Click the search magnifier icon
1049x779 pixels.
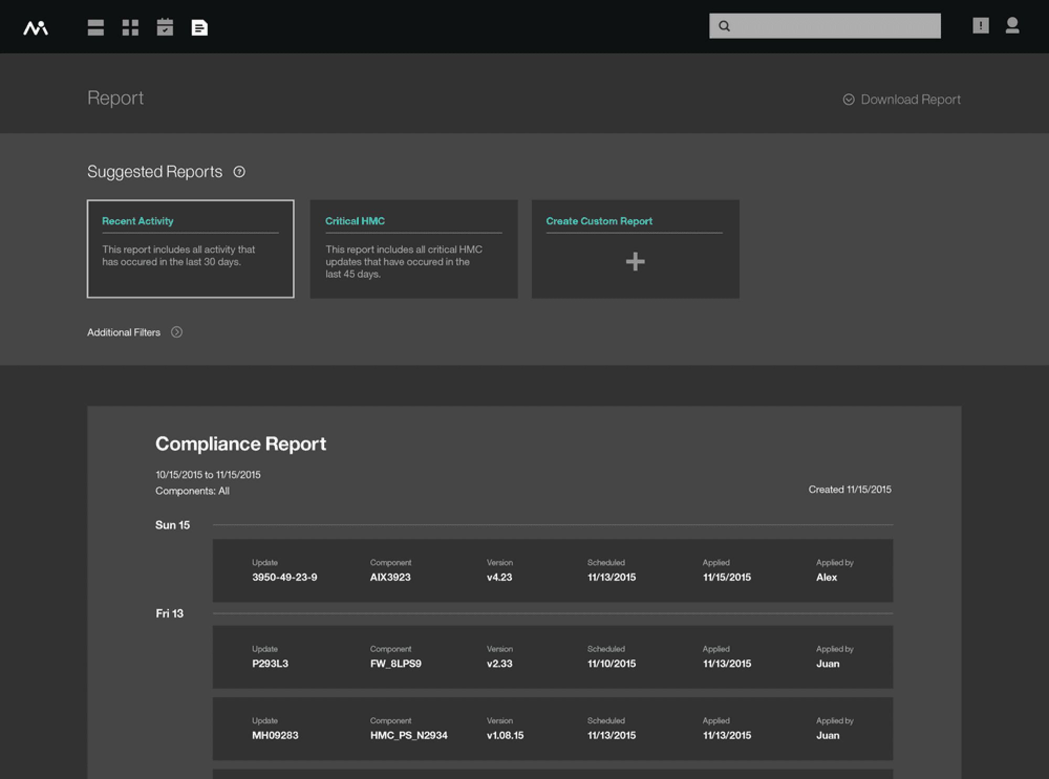click(724, 26)
